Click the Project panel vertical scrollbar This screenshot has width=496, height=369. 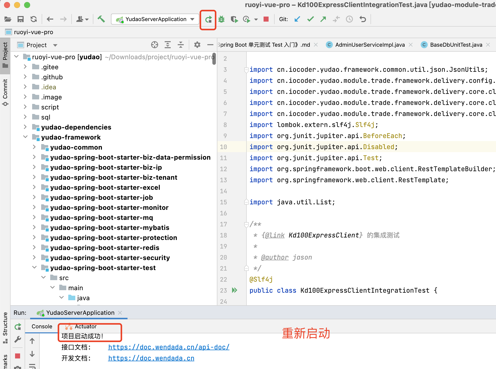coord(214,59)
